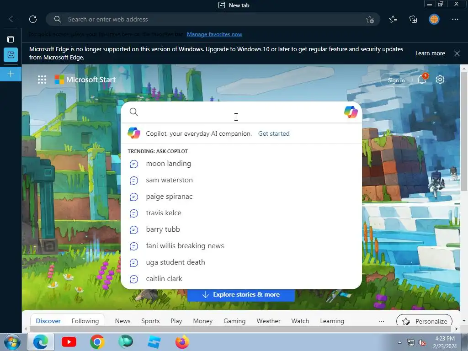Open the Windows Start orb
Viewport: 468px width, 351px height.
tap(12, 342)
